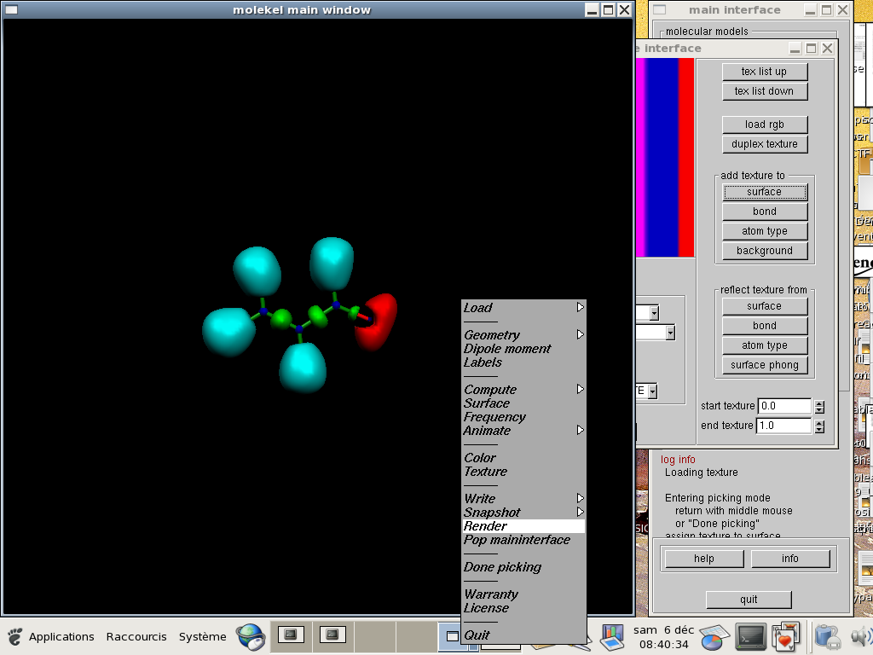Expand the Animate submenu
Viewport: 873px width, 655px height.
pyautogui.click(x=523, y=431)
